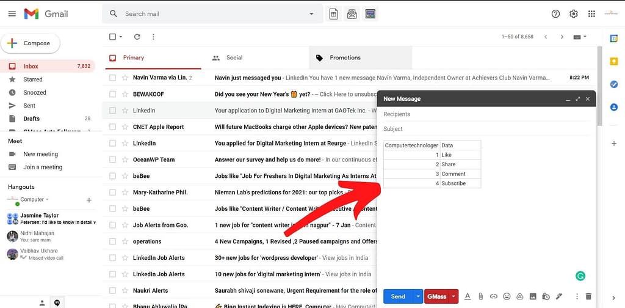Image resolution: width=625 pixels, height=308 pixels.
Task: Open more send options arrow
Action: (417, 296)
